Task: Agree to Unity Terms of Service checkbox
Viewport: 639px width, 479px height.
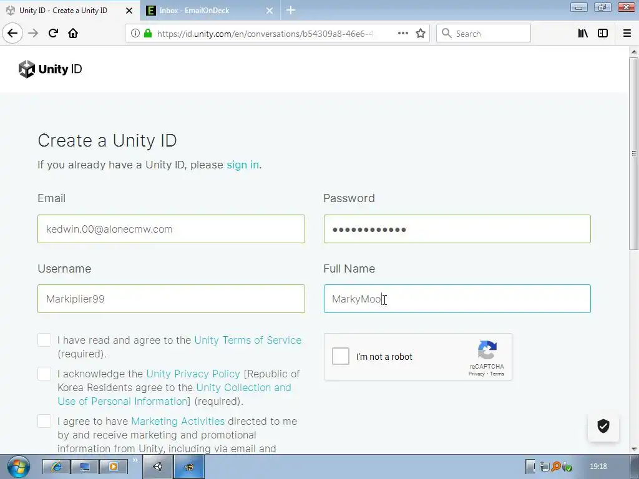Action: point(44,340)
